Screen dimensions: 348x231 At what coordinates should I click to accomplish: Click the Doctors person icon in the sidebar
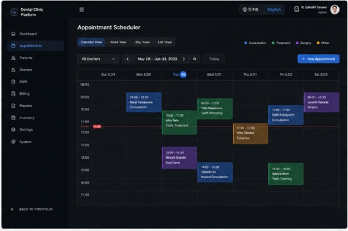coord(13,70)
